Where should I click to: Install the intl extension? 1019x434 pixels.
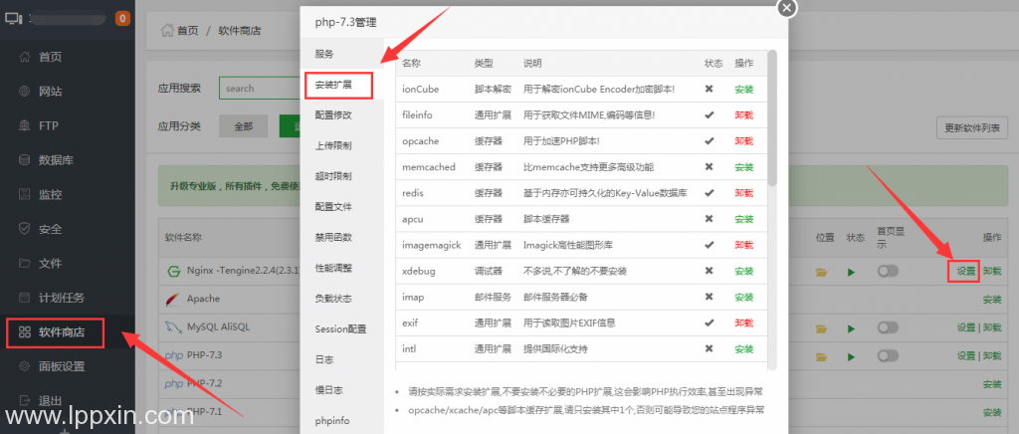[x=743, y=348]
